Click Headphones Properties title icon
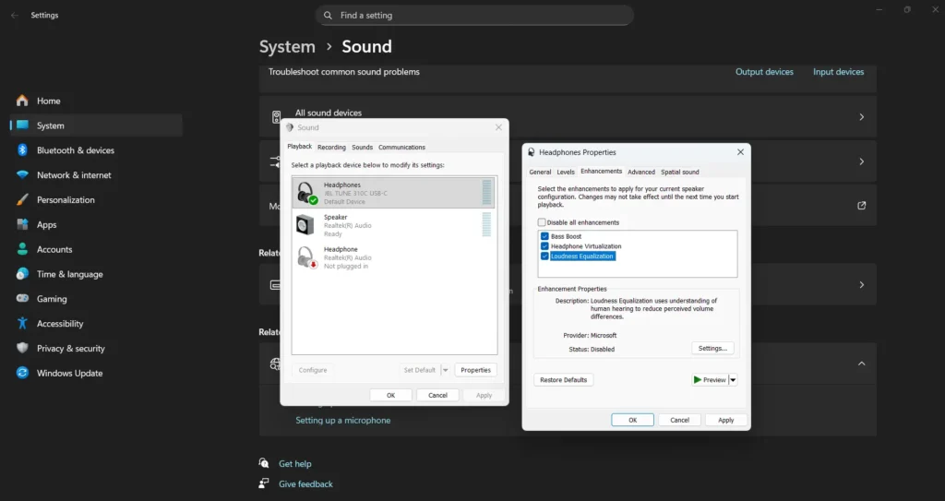 click(531, 152)
